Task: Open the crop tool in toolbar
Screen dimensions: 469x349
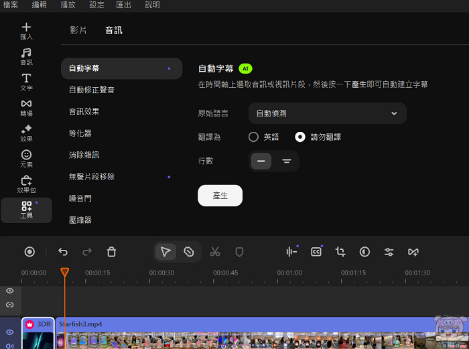Action: (x=340, y=252)
